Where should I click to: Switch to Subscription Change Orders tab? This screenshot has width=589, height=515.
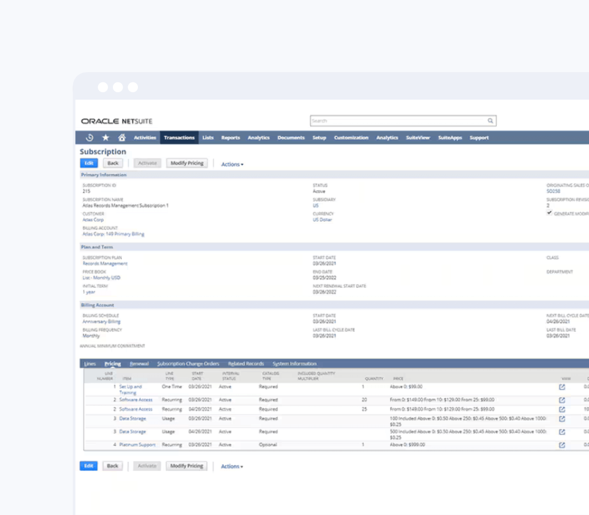pyautogui.click(x=188, y=364)
